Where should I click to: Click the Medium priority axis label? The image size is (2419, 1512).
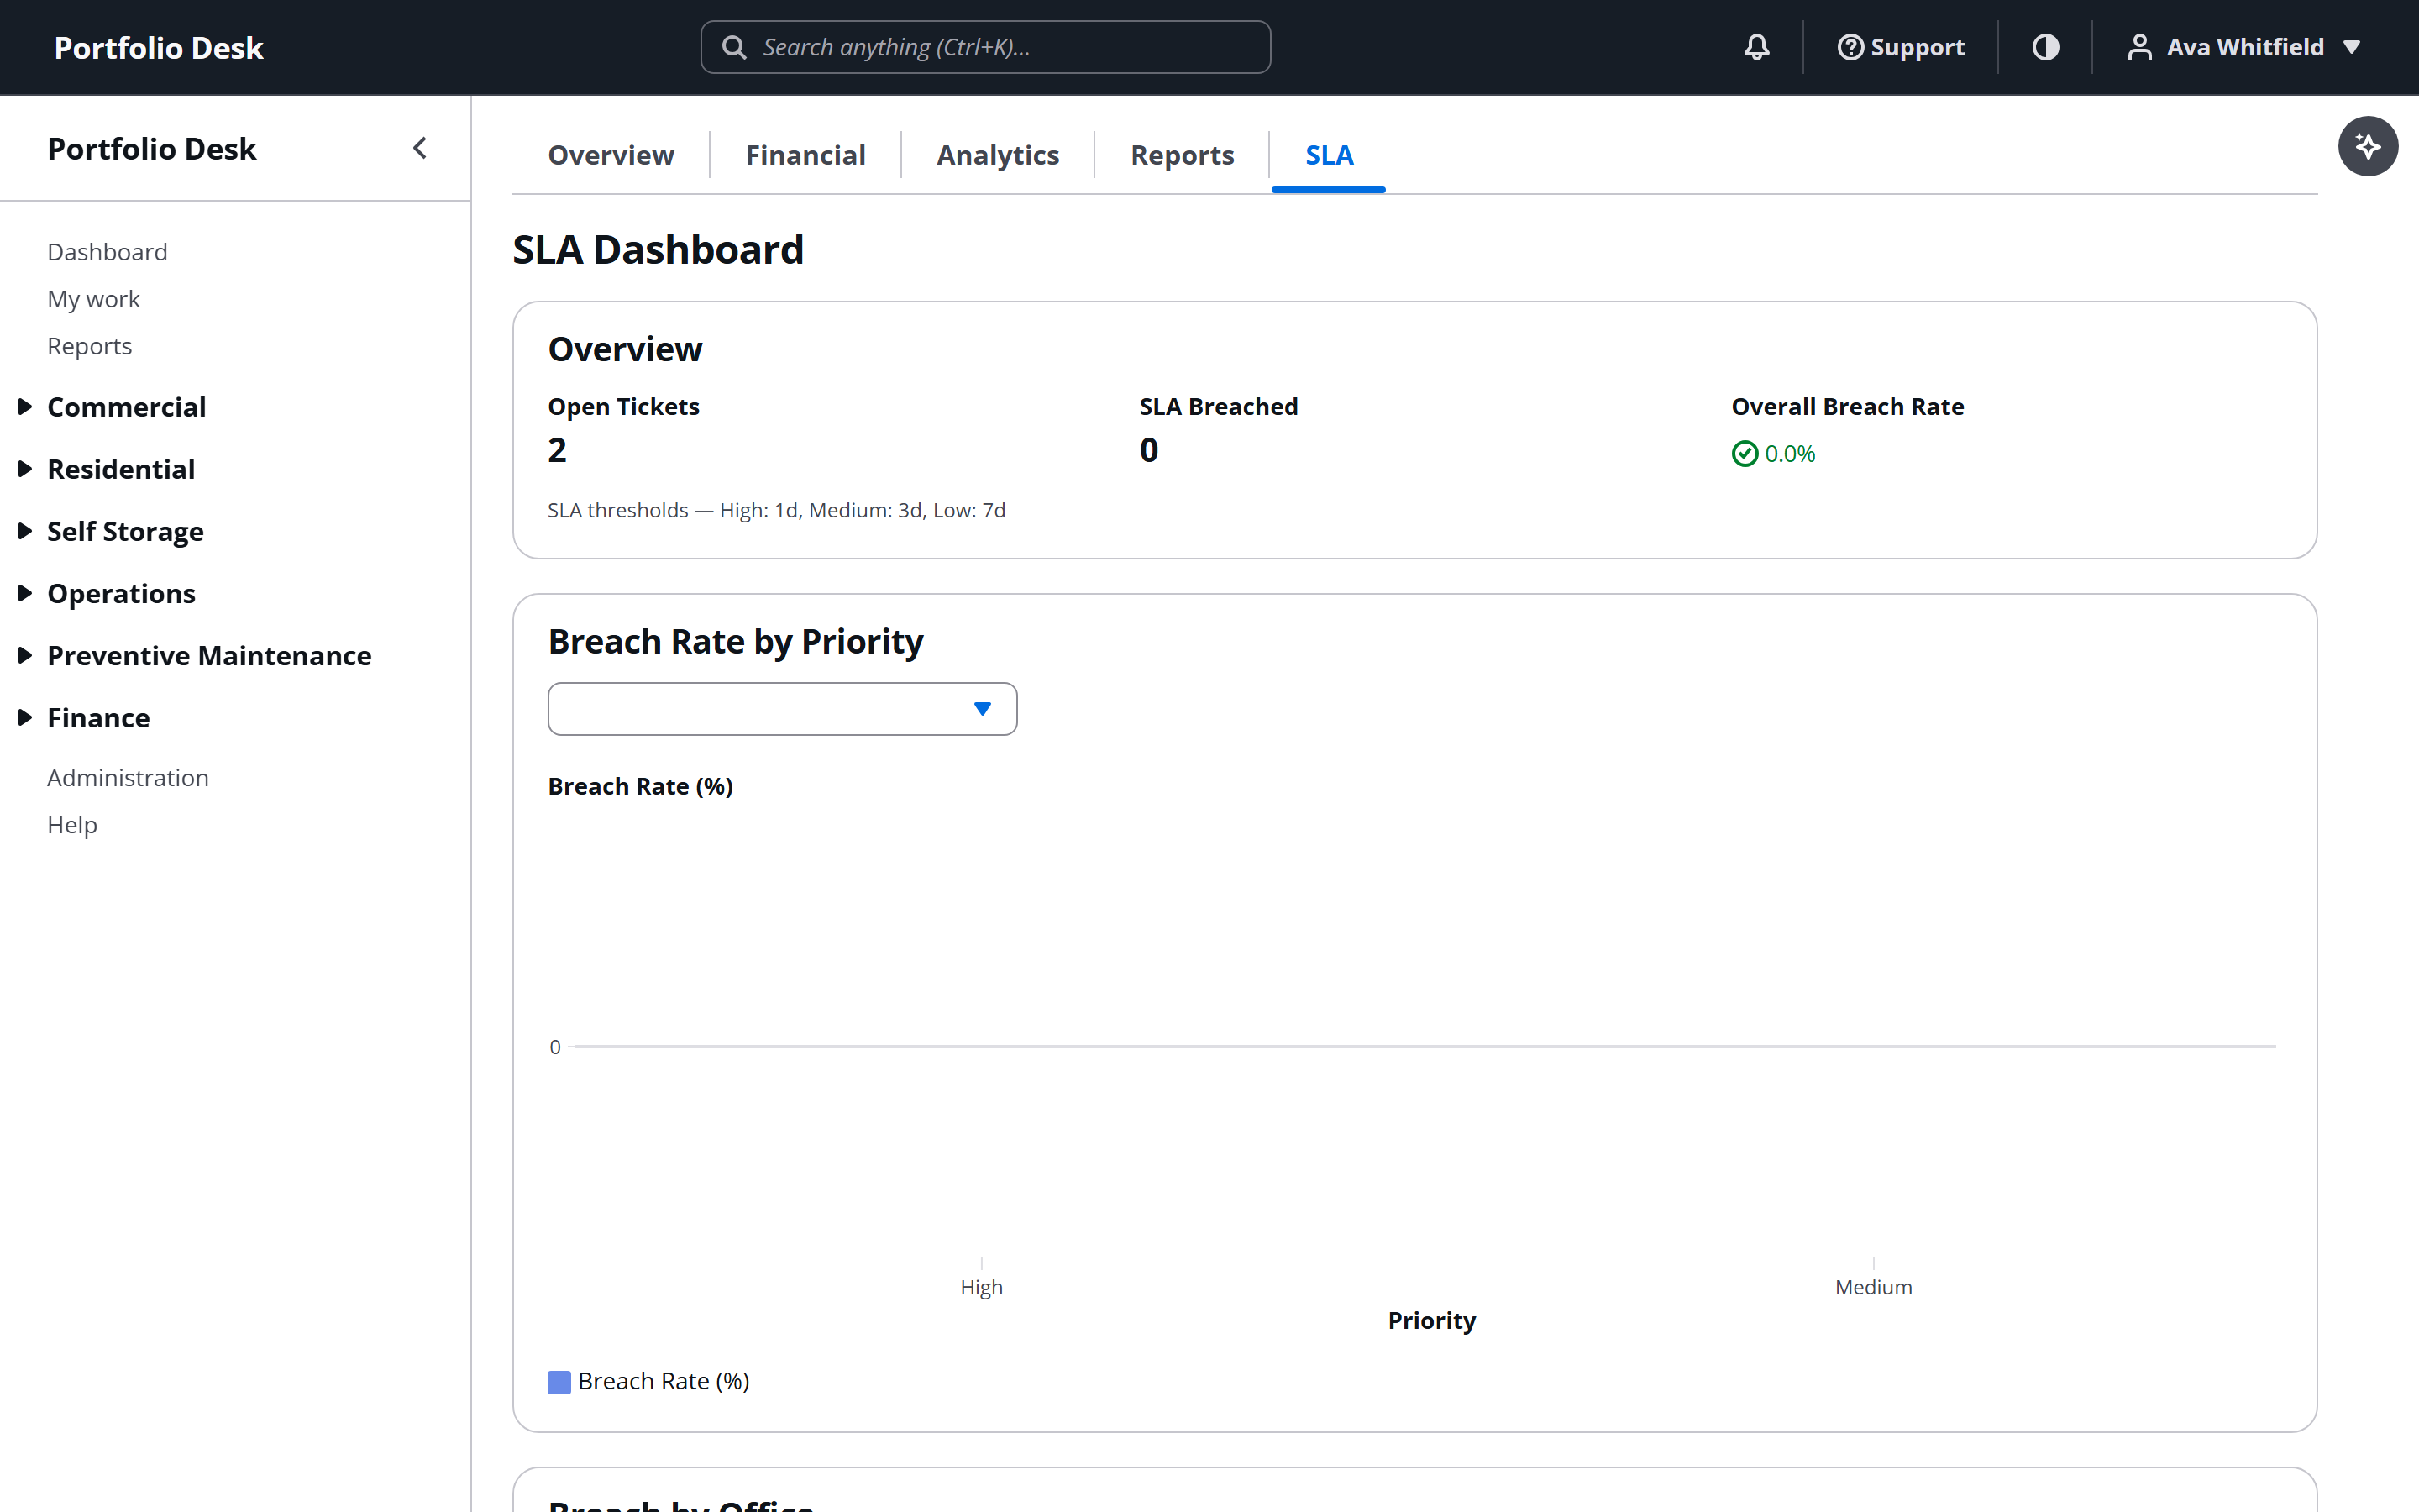[x=1873, y=1287]
